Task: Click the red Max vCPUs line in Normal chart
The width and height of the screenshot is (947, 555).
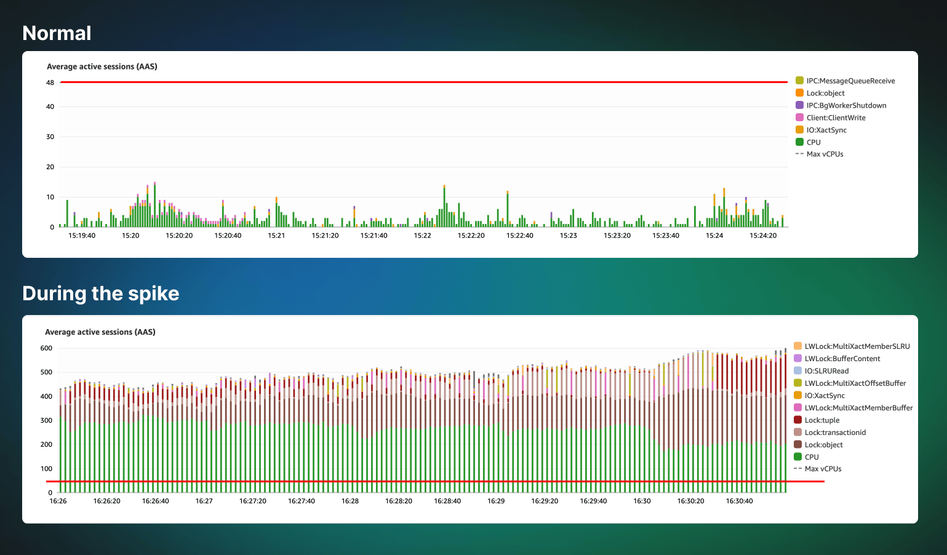Action: [x=424, y=82]
